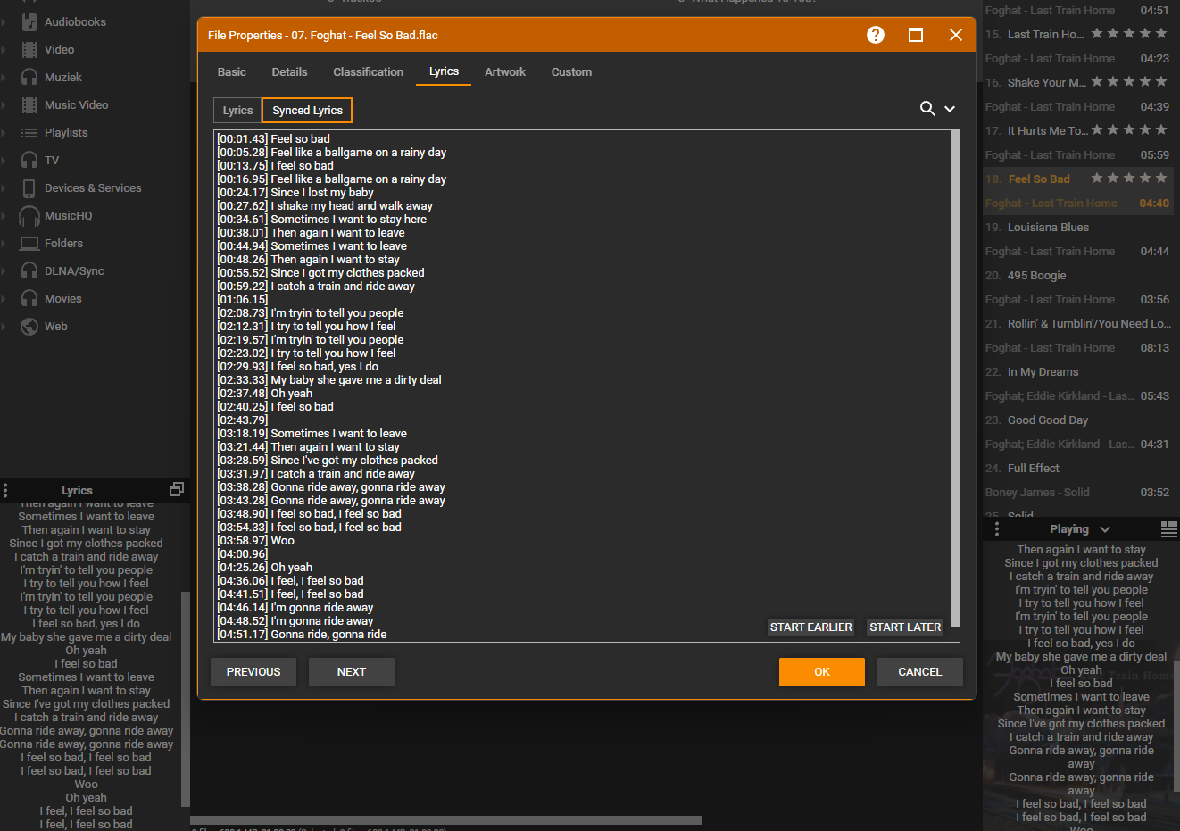
Task: Click the Music Video filmstrip icon
Action: (x=29, y=104)
